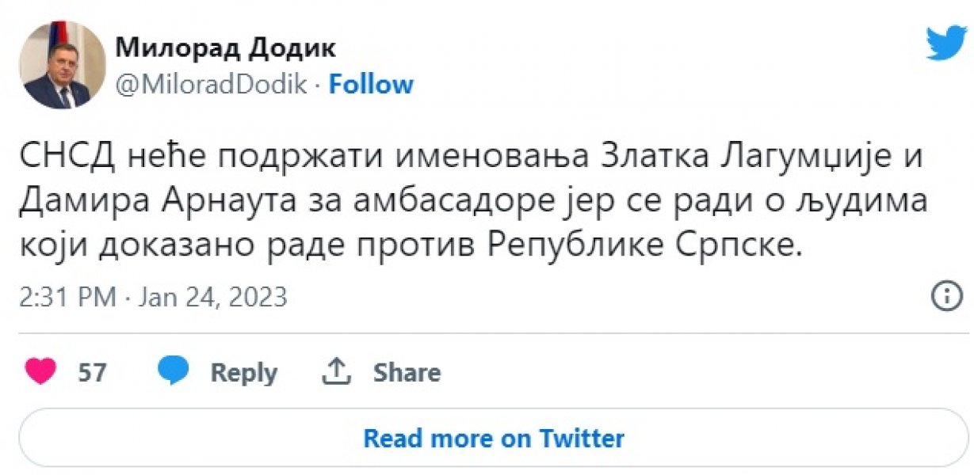The height and width of the screenshot is (475, 974).
Task: Click the like count number 57
Action: click(91, 371)
